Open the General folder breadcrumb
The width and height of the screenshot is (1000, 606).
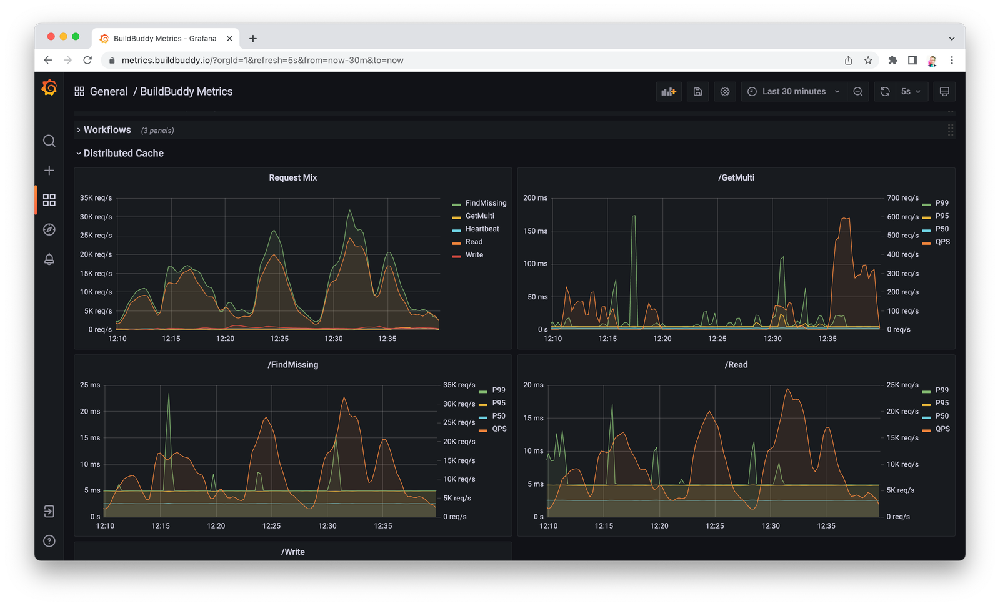(x=109, y=91)
